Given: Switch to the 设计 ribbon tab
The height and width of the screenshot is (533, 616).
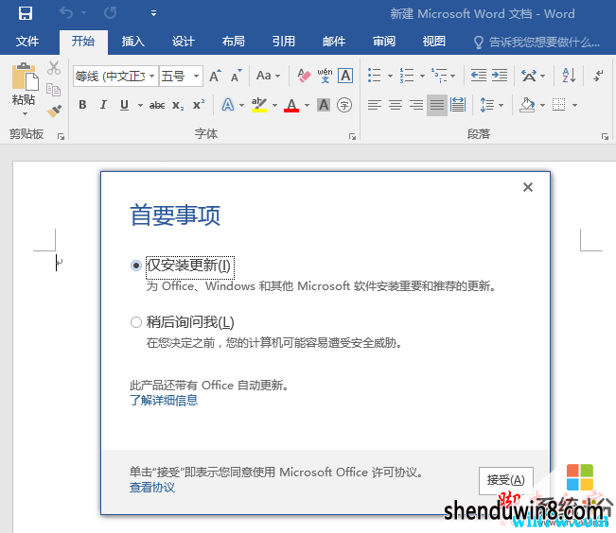Looking at the screenshot, I should pyautogui.click(x=183, y=42).
